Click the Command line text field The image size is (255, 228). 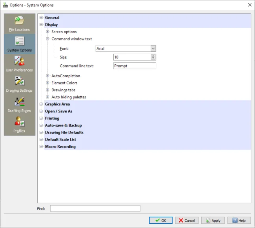134,66
